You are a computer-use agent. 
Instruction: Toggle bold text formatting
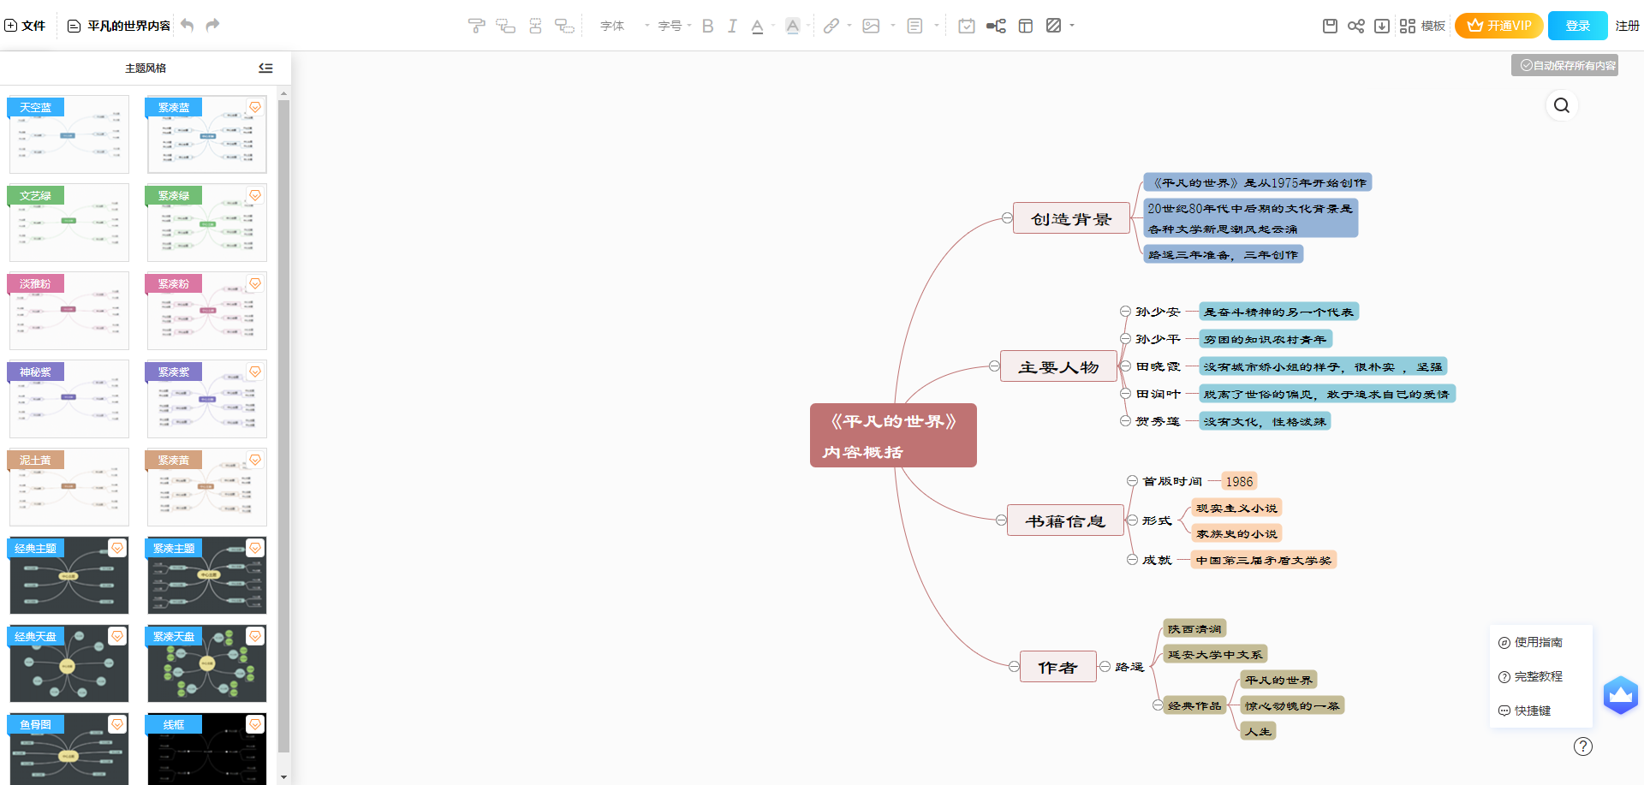click(707, 26)
